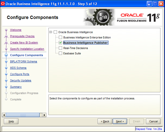The width and height of the screenshot is (165, 132).
Task: Click the Welcome step bullet icon
Action: (6, 30)
